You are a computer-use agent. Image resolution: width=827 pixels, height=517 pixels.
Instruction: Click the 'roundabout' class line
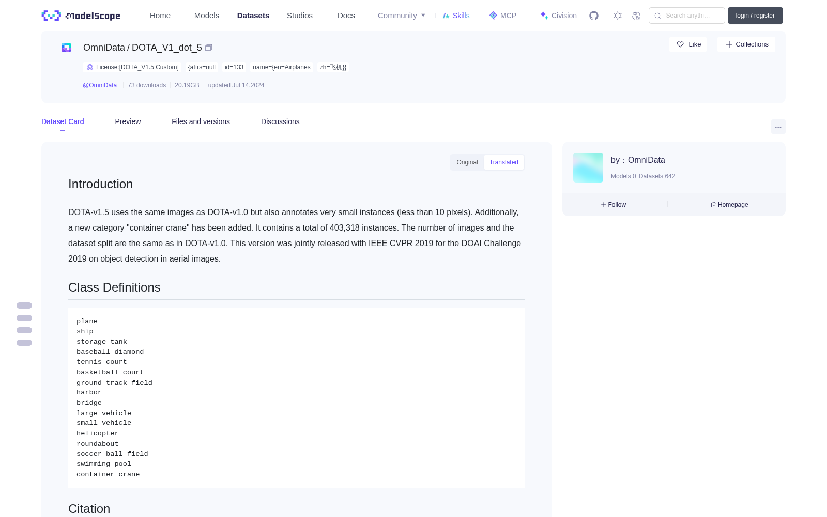pyautogui.click(x=98, y=444)
